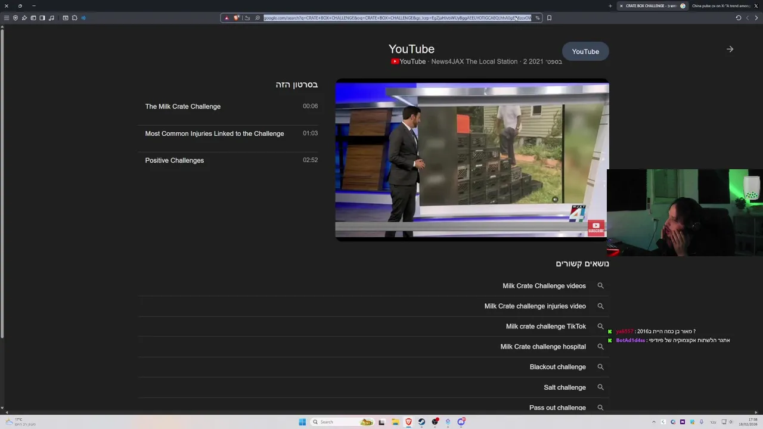Open the Windows Start menu

302,422
